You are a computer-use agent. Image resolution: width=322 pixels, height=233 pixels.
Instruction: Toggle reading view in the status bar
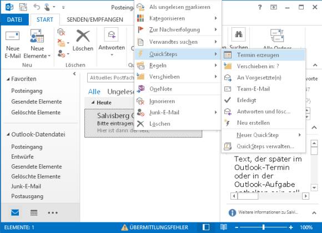coord(224,227)
